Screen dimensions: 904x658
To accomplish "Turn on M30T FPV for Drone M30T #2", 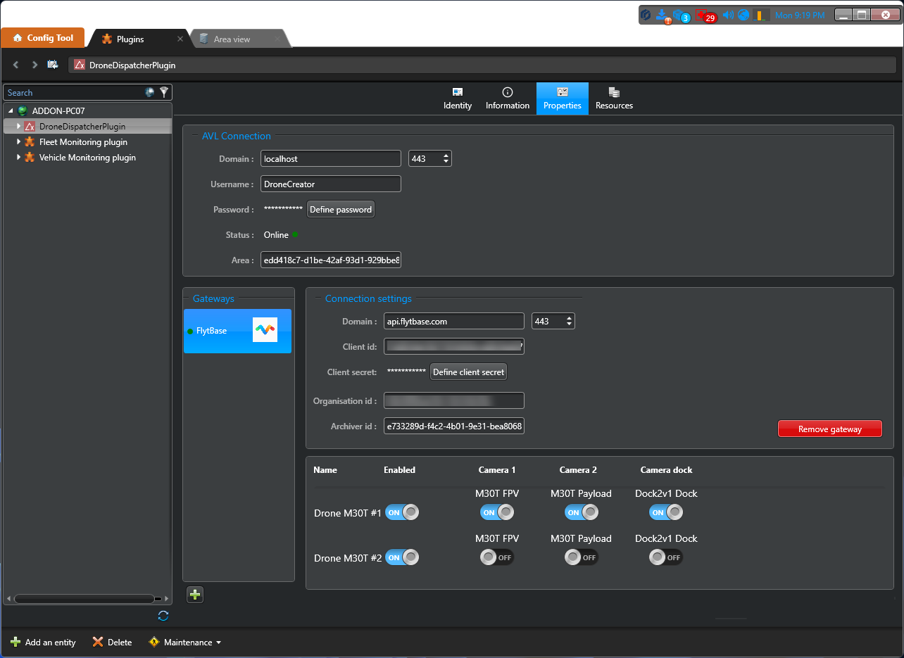I will pos(497,557).
